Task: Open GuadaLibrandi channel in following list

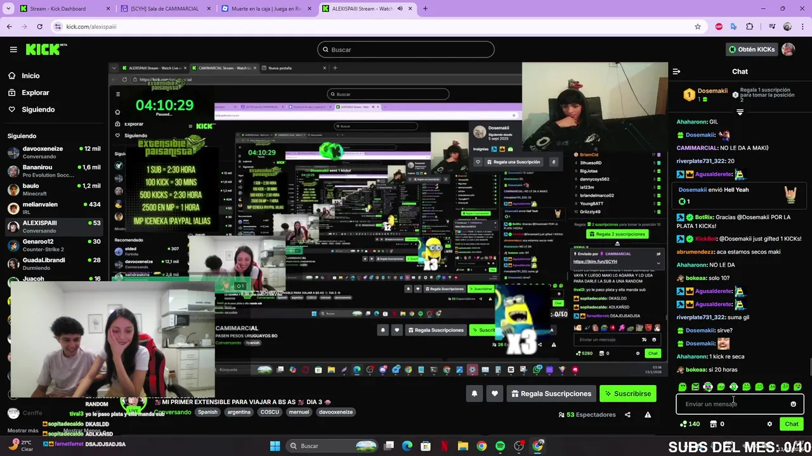Action: (x=53, y=263)
